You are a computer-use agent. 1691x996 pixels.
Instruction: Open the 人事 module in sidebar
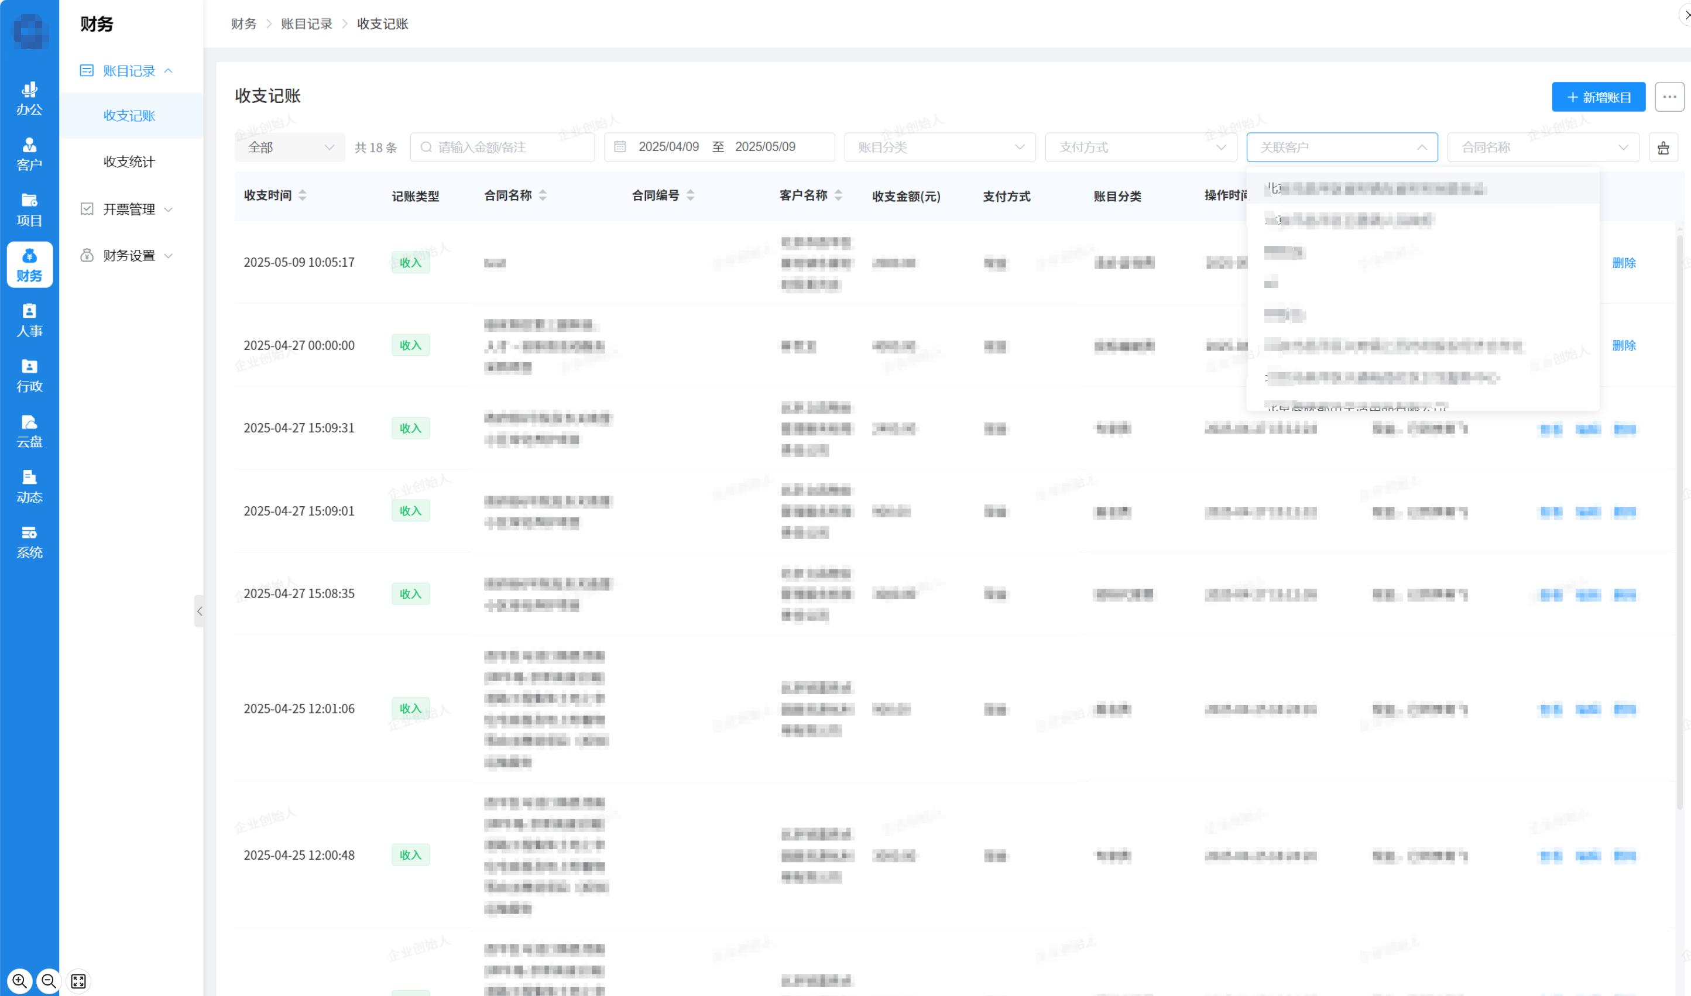pos(29,320)
